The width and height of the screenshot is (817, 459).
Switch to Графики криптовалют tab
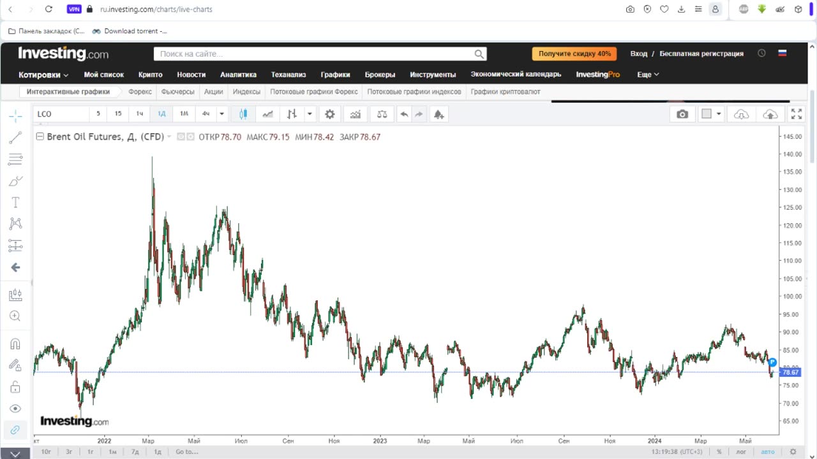click(x=506, y=92)
